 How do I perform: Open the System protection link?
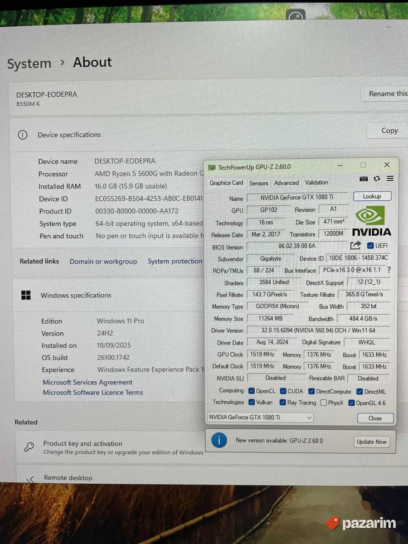(x=175, y=261)
